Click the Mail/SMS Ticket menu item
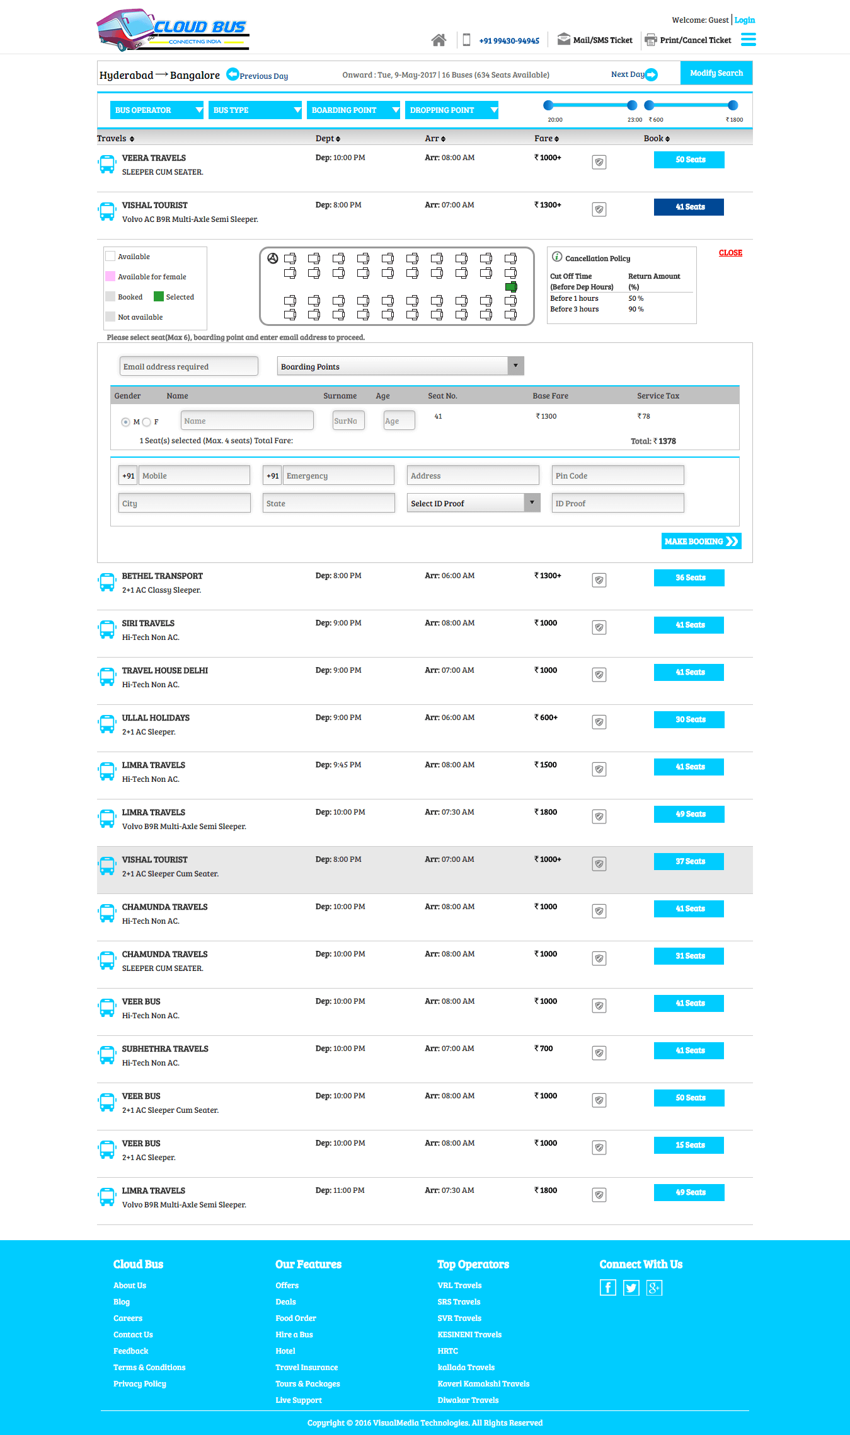This screenshot has height=1435, width=850. tap(602, 40)
